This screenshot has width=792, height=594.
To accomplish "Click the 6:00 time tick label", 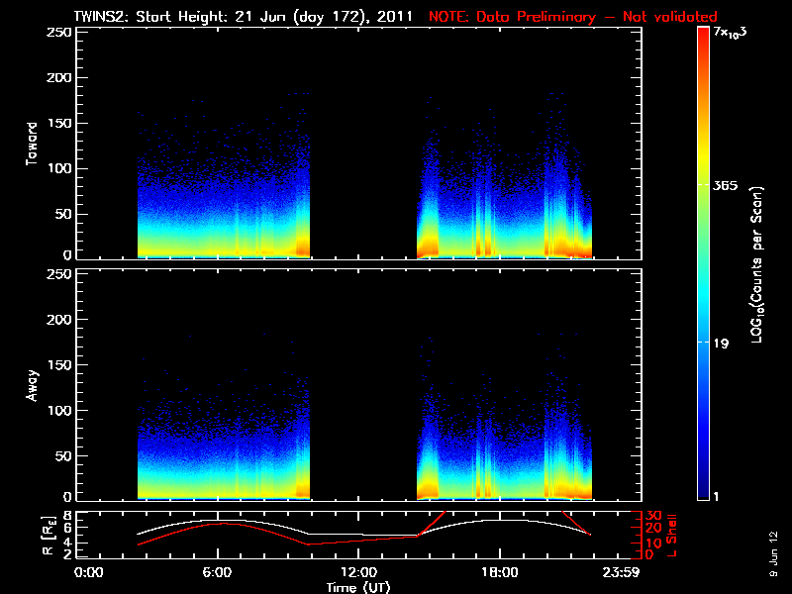I will click(218, 572).
